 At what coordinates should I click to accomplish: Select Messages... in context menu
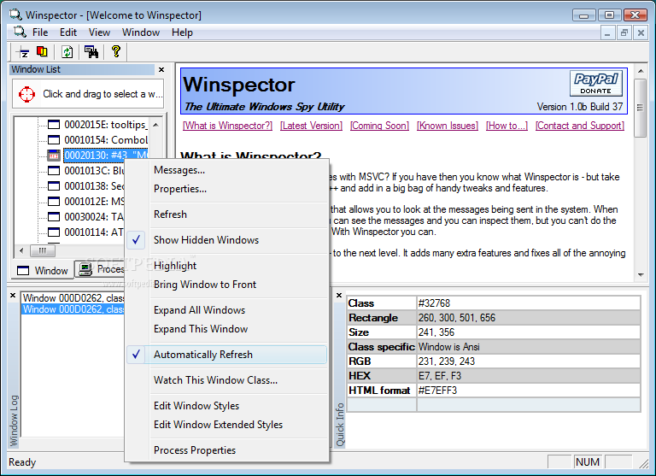point(179,170)
